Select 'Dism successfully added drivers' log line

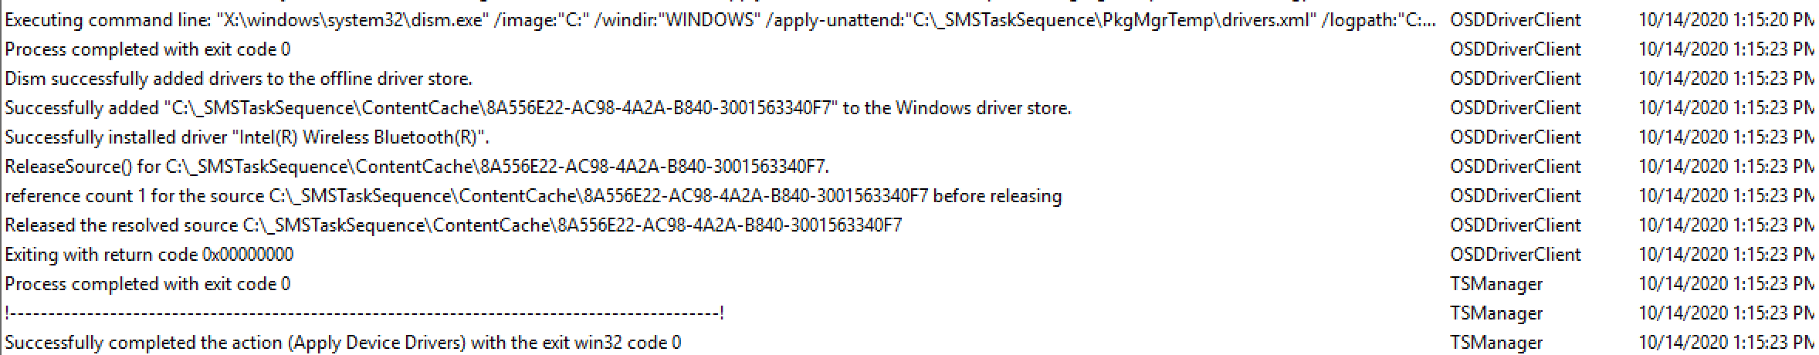238,79
